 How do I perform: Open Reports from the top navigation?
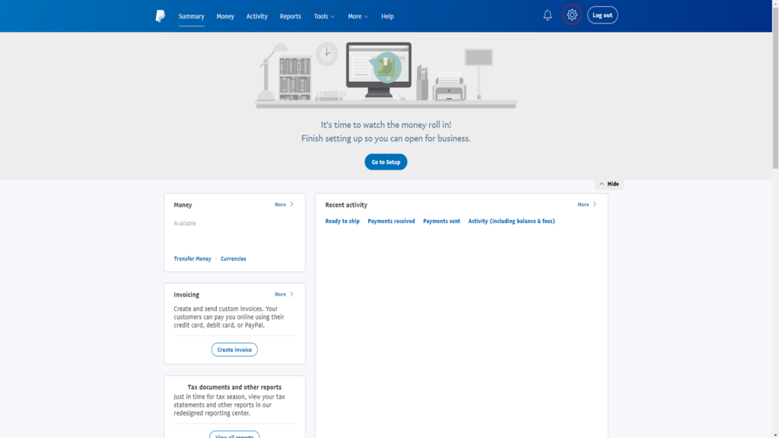coord(290,16)
